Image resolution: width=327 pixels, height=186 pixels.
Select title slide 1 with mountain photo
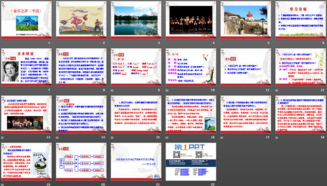click(26, 20)
